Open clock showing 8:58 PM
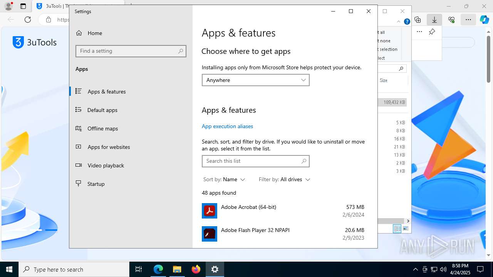The image size is (493, 277). pyautogui.click(x=460, y=269)
